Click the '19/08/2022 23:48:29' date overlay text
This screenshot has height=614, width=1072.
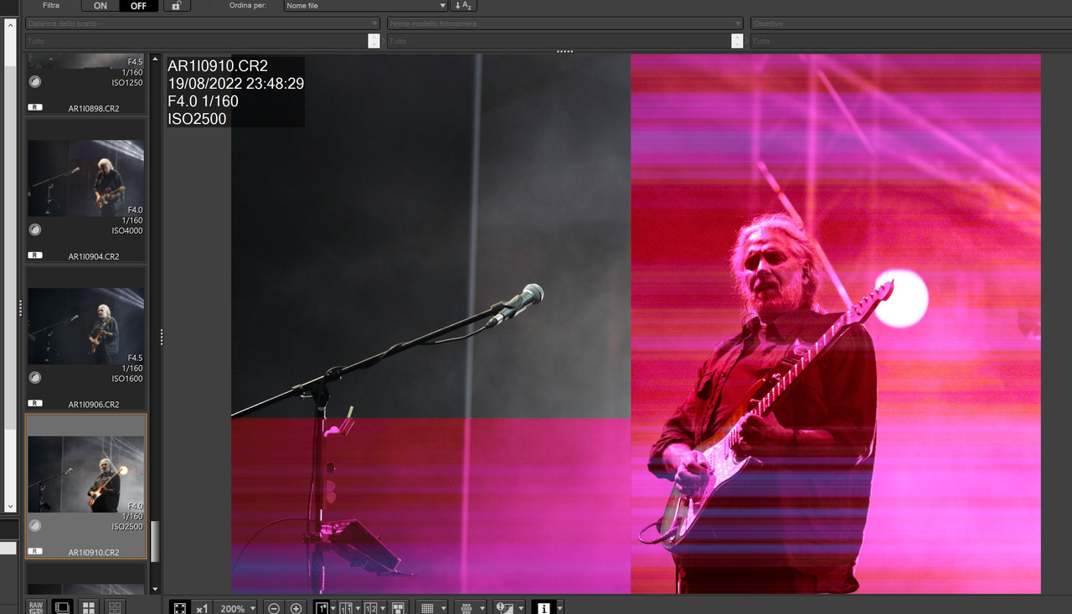[235, 84]
